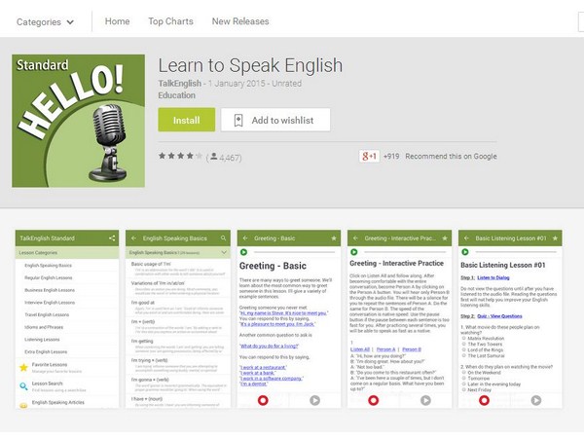Add the app to wishlist

click(275, 120)
